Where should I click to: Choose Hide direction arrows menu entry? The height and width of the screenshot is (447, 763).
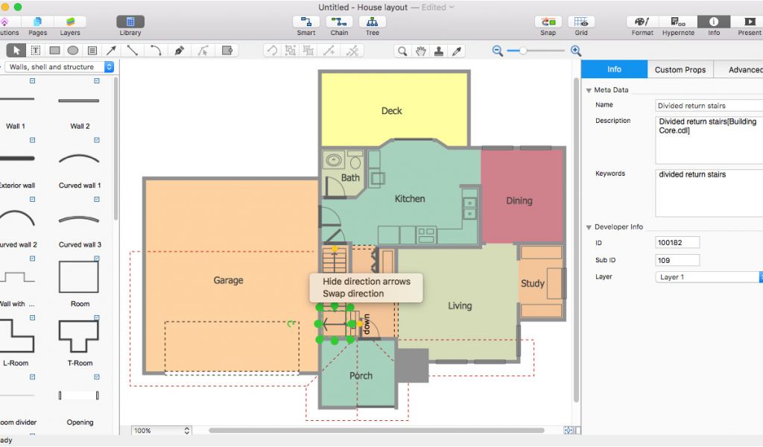(366, 282)
